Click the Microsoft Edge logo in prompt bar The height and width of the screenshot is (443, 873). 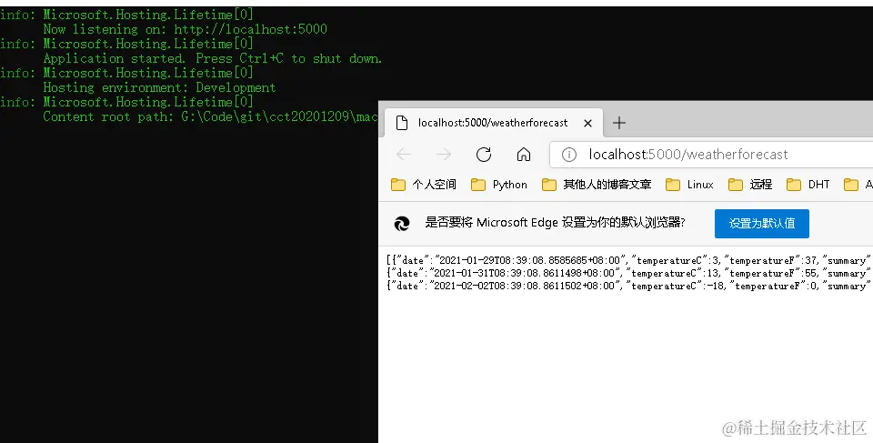[x=402, y=224]
